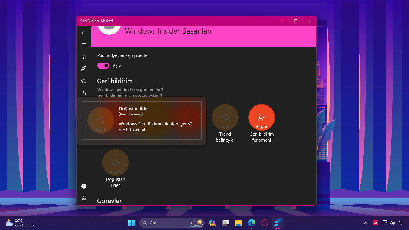409x230 pixels.
Task: Click the "Açık" toggle state label
Action: click(x=117, y=66)
